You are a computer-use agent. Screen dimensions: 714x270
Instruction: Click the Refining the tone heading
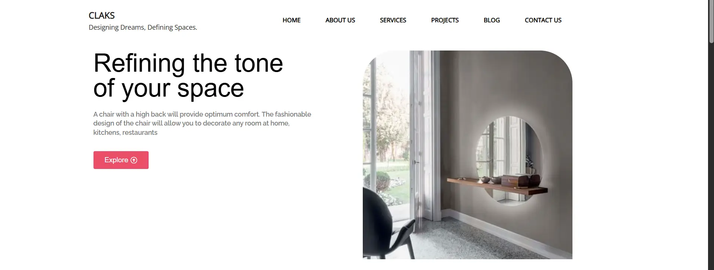pyautogui.click(x=188, y=75)
